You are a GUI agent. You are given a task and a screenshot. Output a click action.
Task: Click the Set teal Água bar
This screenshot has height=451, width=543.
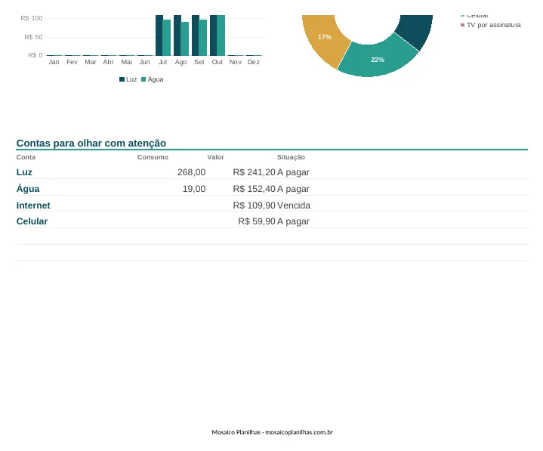(203, 38)
